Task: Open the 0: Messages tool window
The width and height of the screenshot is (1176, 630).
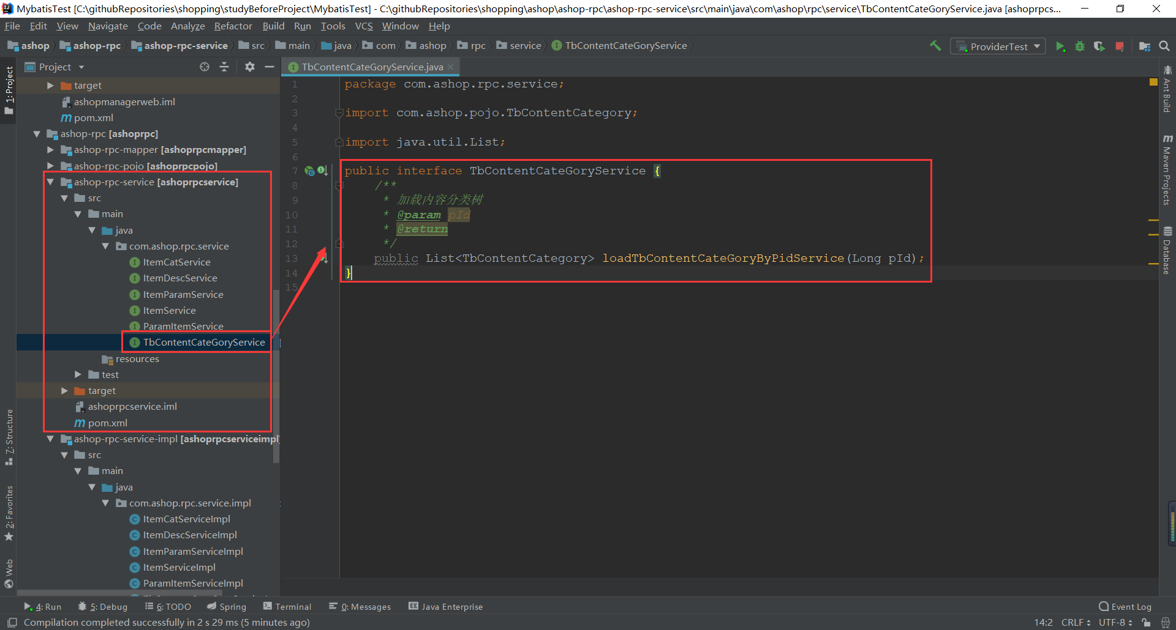Action: tap(360, 607)
